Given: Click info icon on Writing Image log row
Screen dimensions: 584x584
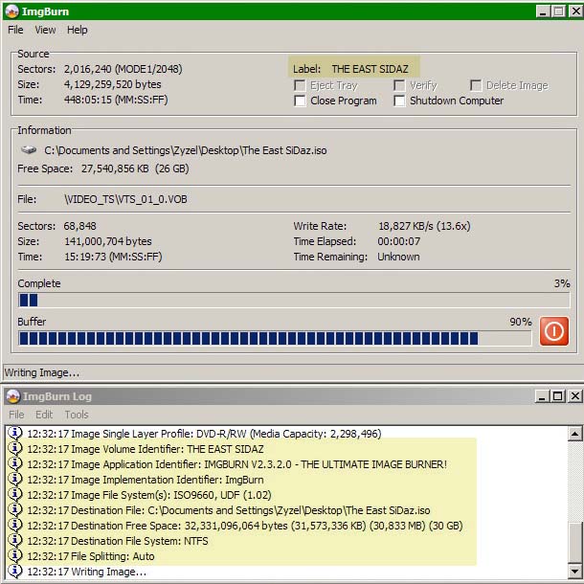Looking at the screenshot, I should tap(15, 571).
